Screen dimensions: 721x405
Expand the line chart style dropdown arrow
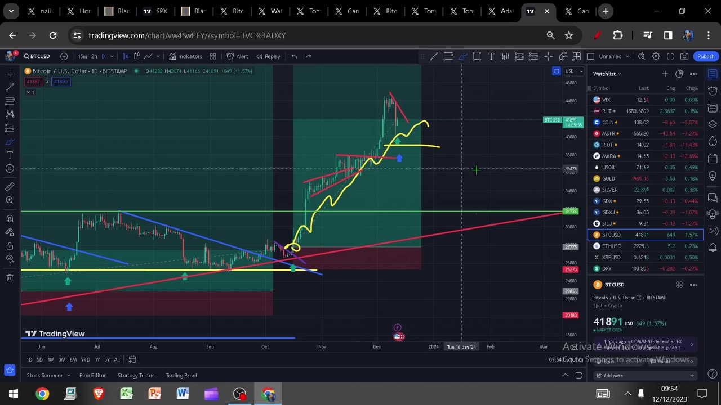(158, 56)
